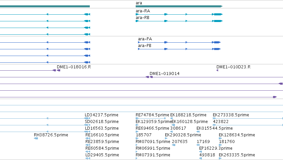Select the RE74784.5prime EST label
Viewport: 283px width, 160px height.
[x=152, y=115]
